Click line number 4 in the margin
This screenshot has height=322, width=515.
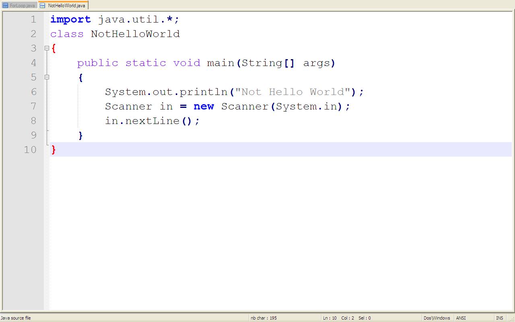[x=33, y=63]
